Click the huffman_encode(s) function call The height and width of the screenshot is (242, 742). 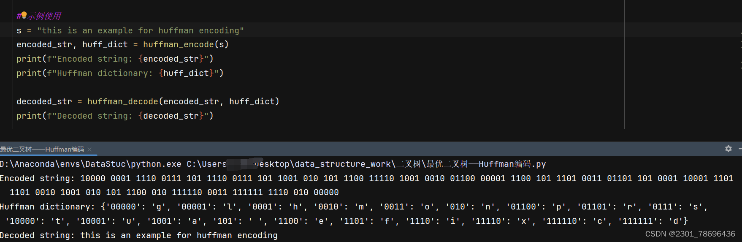click(x=186, y=44)
